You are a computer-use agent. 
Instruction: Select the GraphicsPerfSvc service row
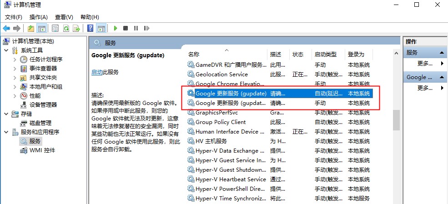pyautogui.click(x=280, y=113)
